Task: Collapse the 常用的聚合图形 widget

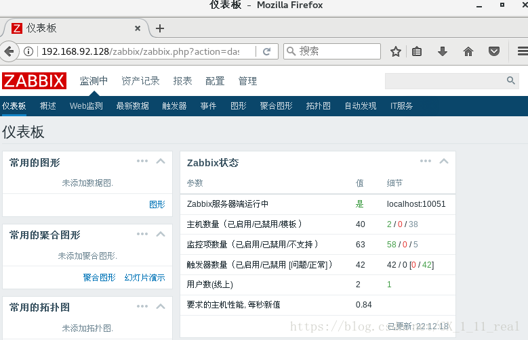Action: tap(161, 234)
